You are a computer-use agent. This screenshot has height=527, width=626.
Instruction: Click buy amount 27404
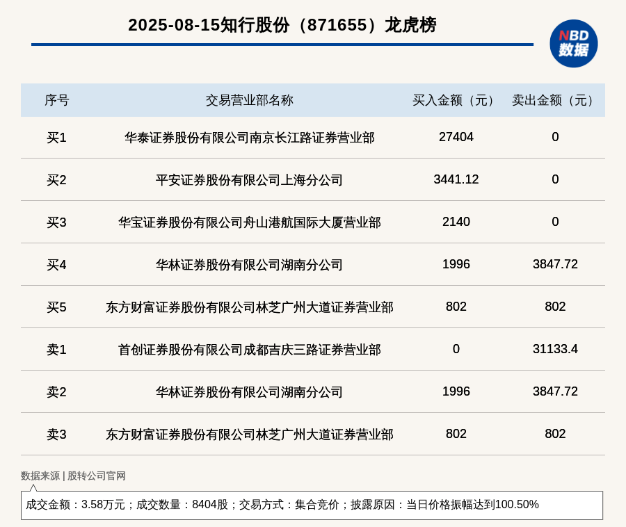pyautogui.click(x=456, y=137)
